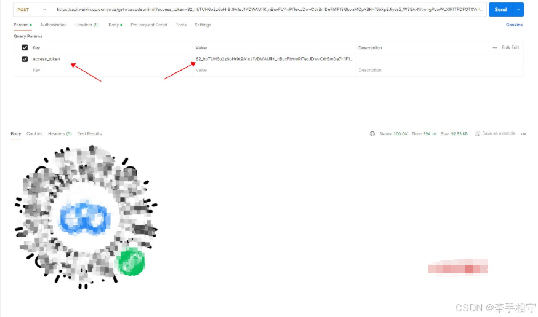
Task: Open the Pre-request Script tab
Action: point(149,25)
